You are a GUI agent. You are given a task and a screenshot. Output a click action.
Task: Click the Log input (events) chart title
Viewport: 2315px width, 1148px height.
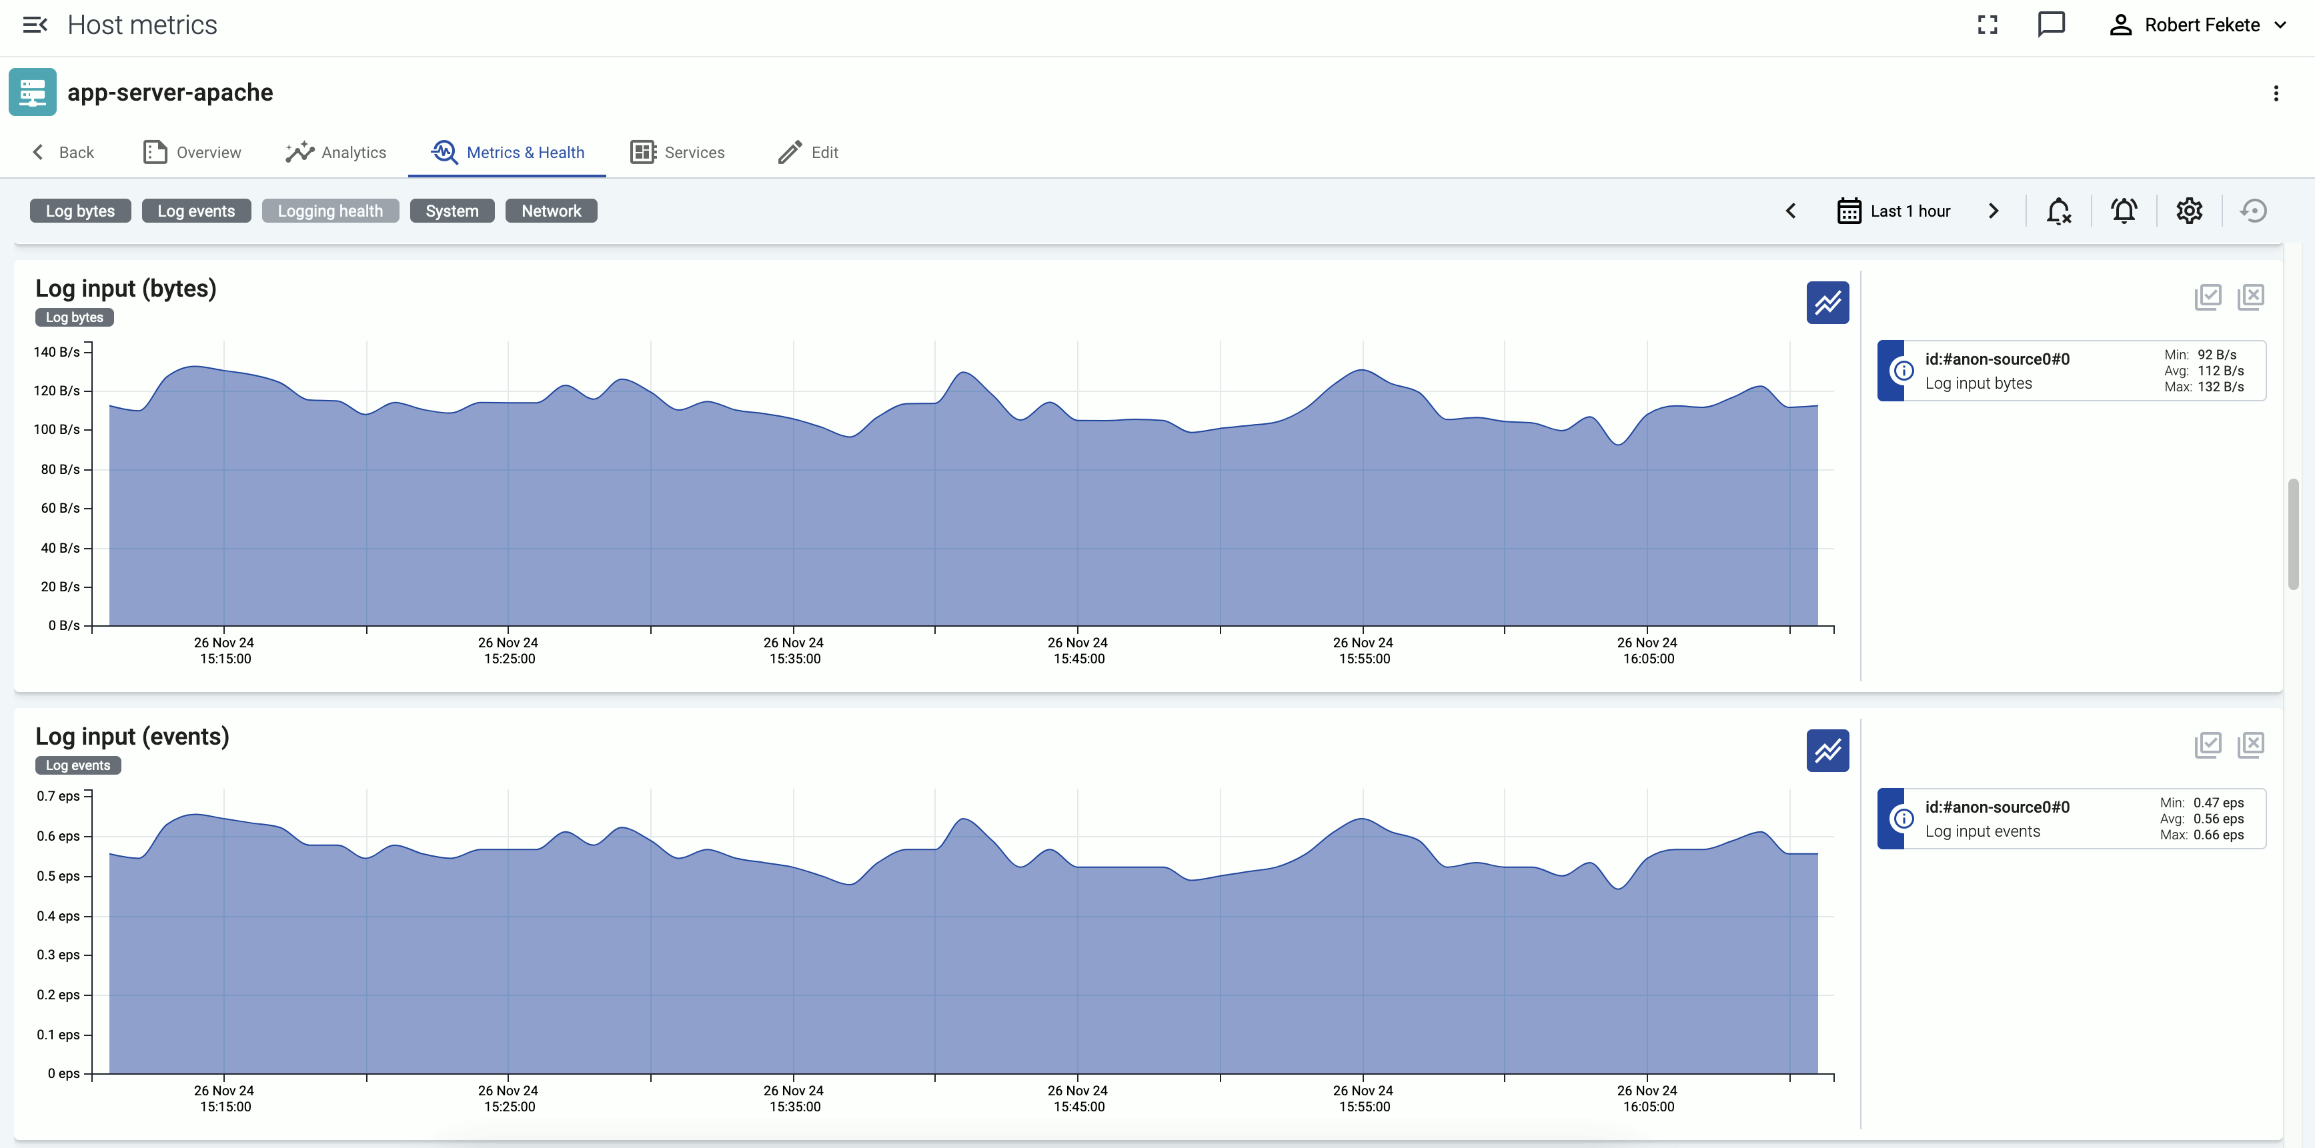click(132, 737)
